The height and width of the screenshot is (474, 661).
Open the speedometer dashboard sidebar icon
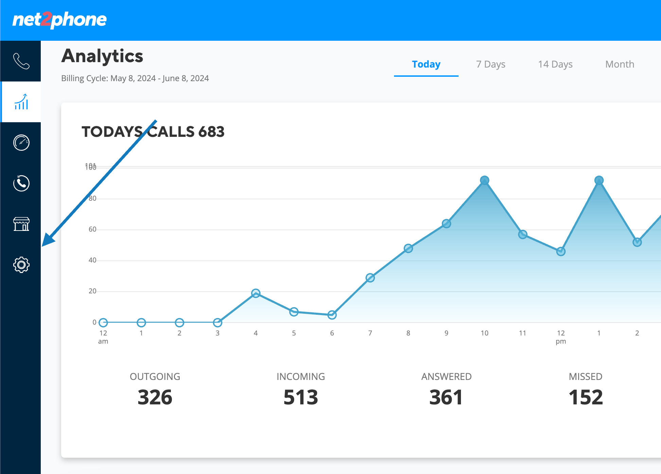click(x=21, y=143)
